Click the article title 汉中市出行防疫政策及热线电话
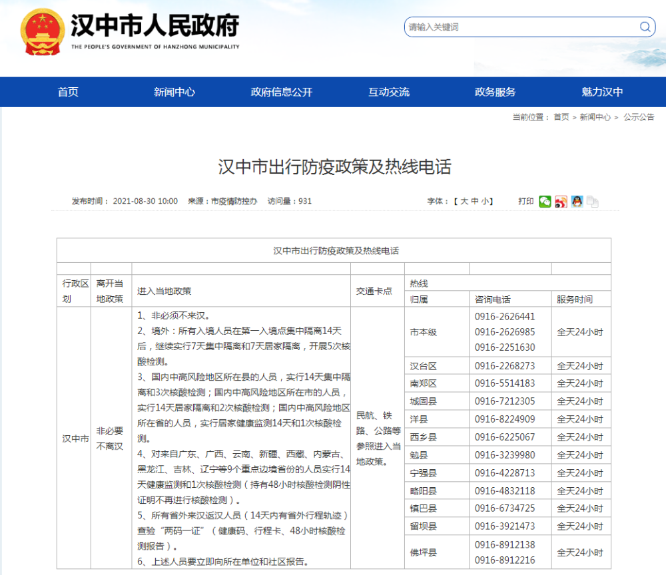Image resolution: width=666 pixels, height=575 pixels. (335, 167)
